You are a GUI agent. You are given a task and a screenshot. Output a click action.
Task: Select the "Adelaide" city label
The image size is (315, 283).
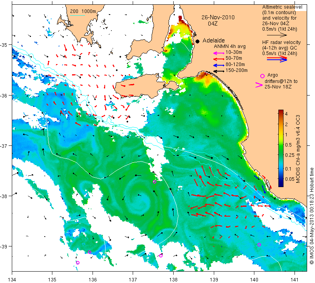pyautogui.click(x=213, y=40)
